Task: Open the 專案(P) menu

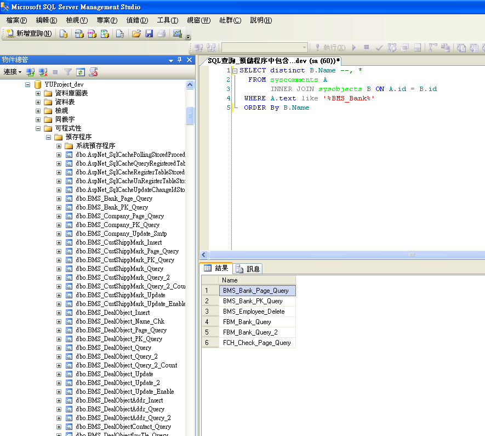Action: pos(107,20)
